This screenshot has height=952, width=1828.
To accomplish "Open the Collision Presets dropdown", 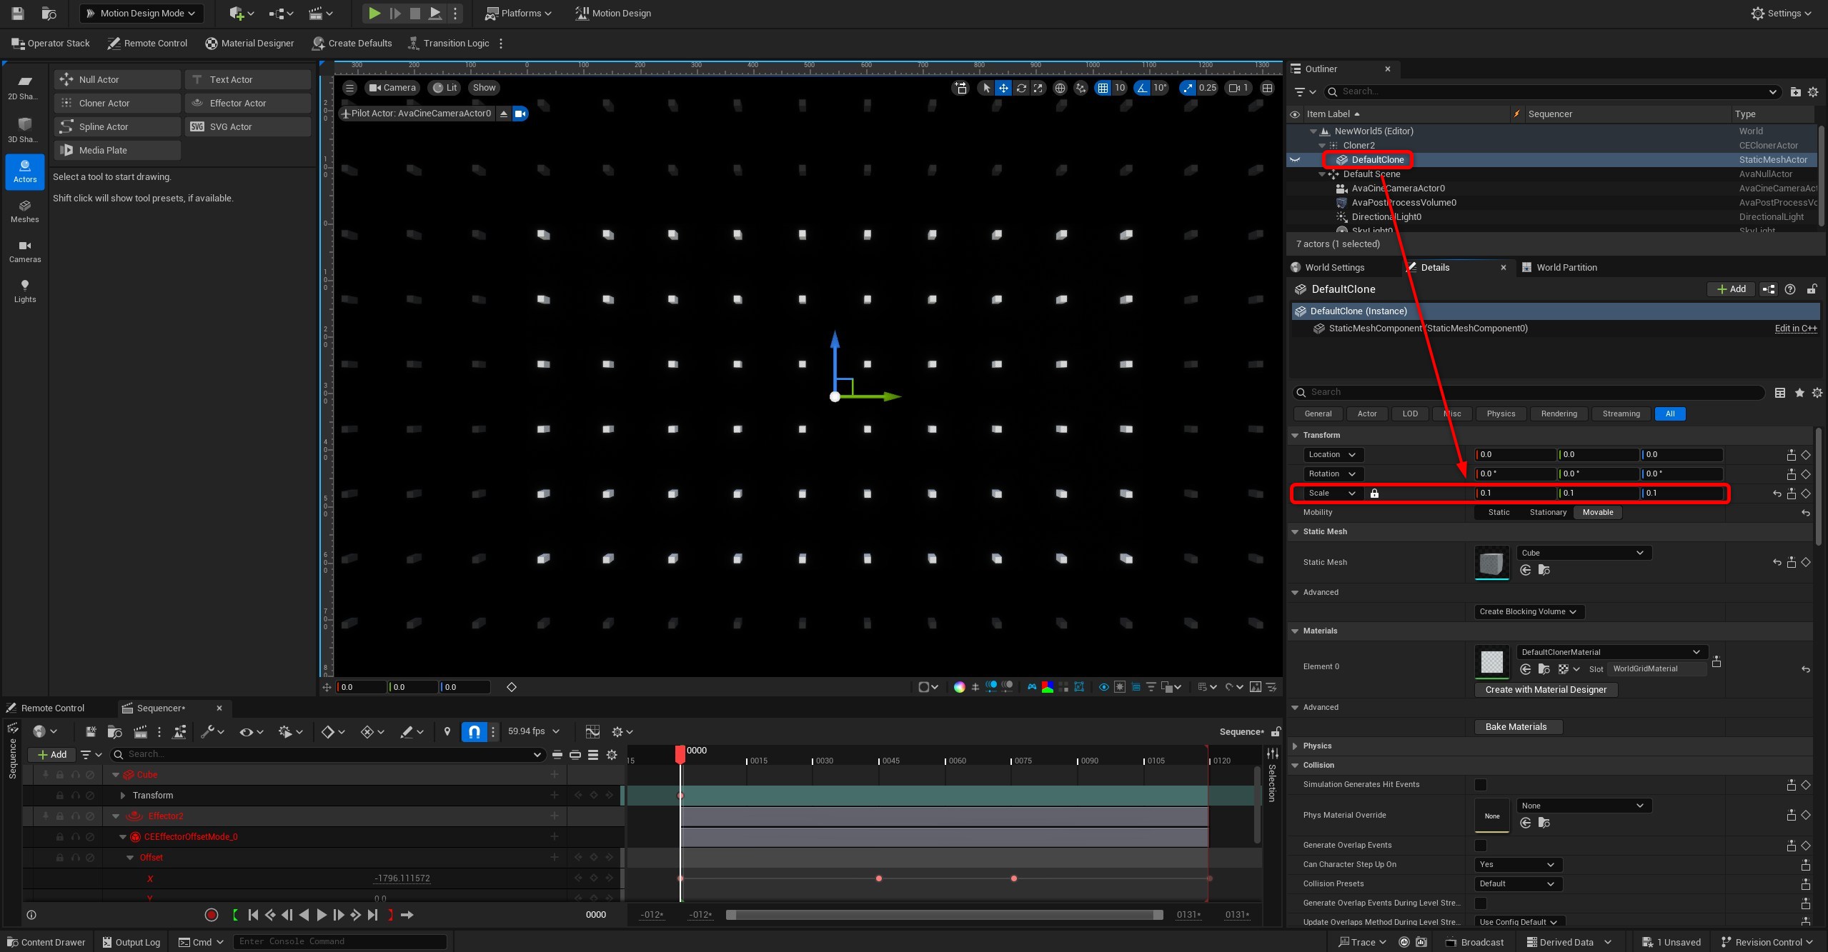I will pos(1519,884).
